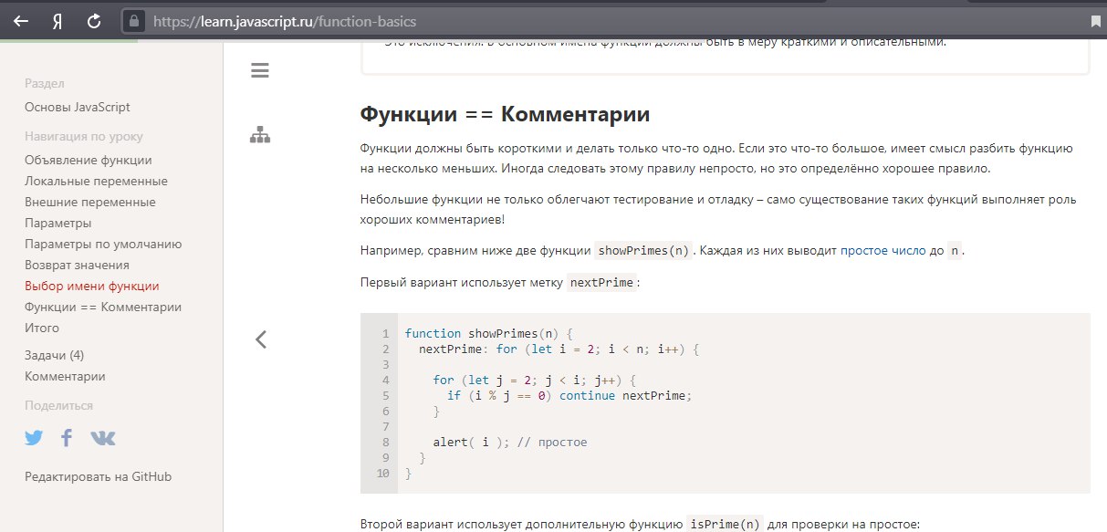The height and width of the screenshot is (532, 1107).
Task: Open the Yandex home button
Action: [57, 21]
